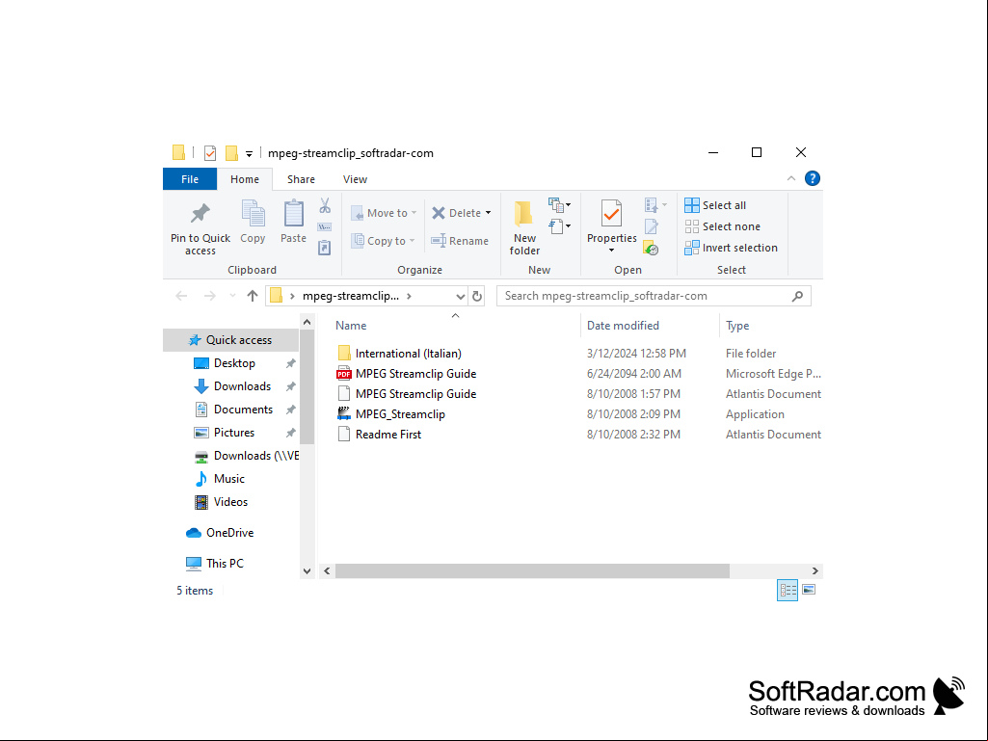The height and width of the screenshot is (741, 988).
Task: Go back using the Back arrow
Action: click(x=181, y=296)
